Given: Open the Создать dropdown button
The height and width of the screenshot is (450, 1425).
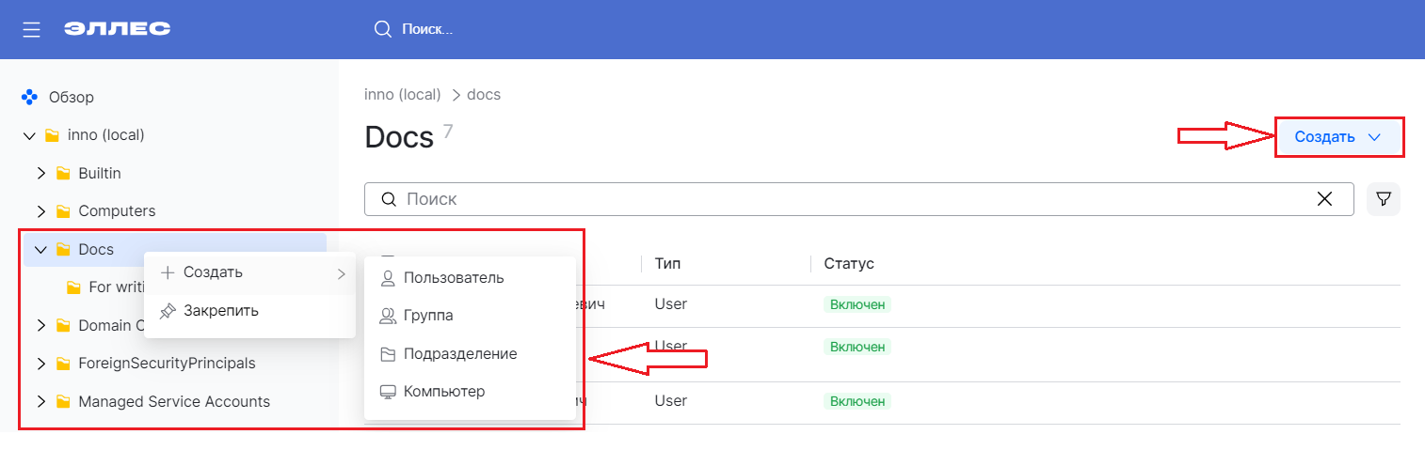Looking at the screenshot, I should 1338,137.
